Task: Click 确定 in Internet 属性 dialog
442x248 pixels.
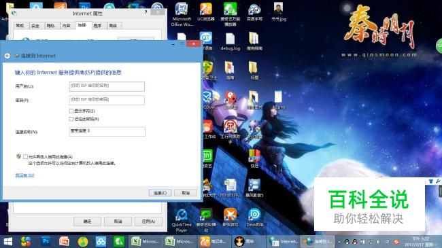Action: click(x=88, y=222)
